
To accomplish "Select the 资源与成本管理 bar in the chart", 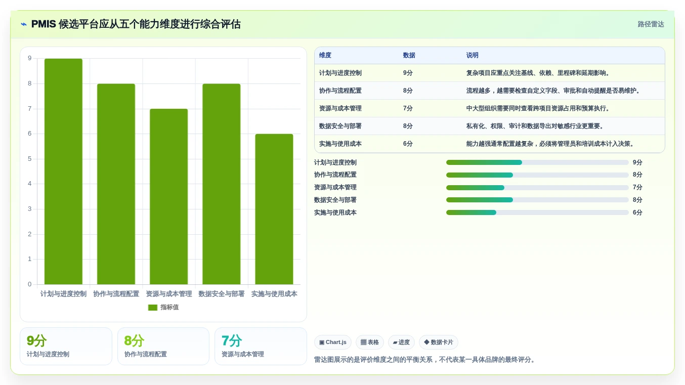I will pyautogui.click(x=168, y=197).
